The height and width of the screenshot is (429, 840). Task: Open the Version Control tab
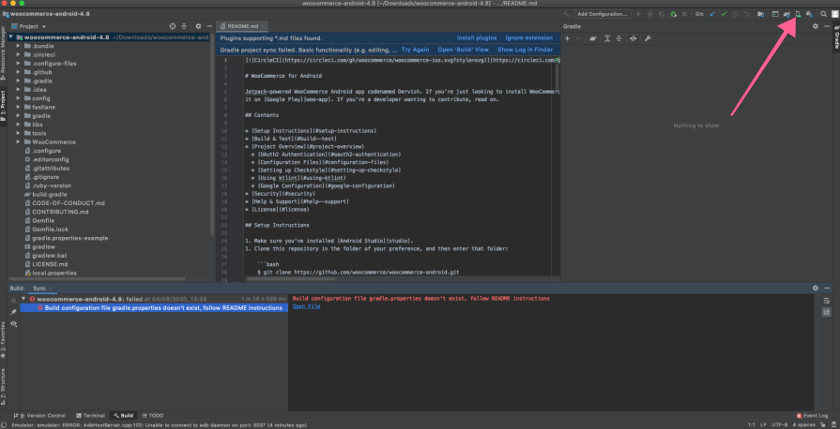(42, 415)
